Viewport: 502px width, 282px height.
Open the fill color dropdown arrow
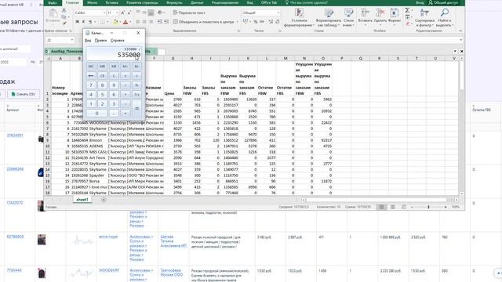(120, 22)
